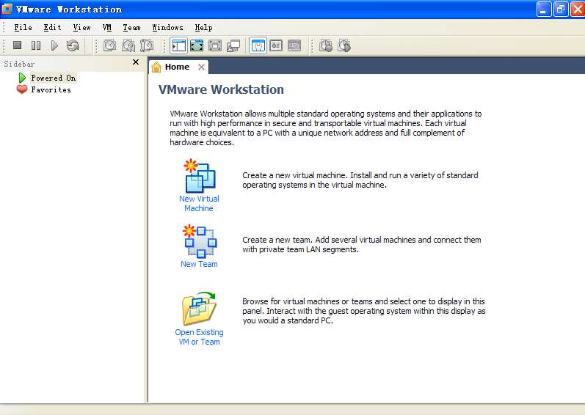Viewport: 585px width, 415px height.
Task: Open the Team menu
Action: [131, 28]
